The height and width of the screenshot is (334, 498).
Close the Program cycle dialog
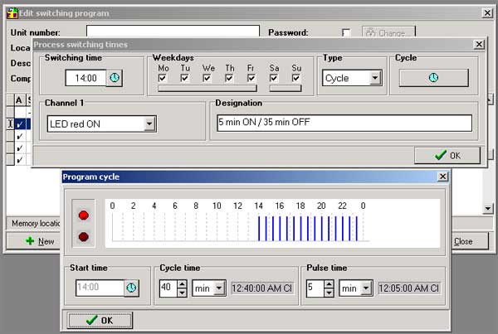click(442, 177)
